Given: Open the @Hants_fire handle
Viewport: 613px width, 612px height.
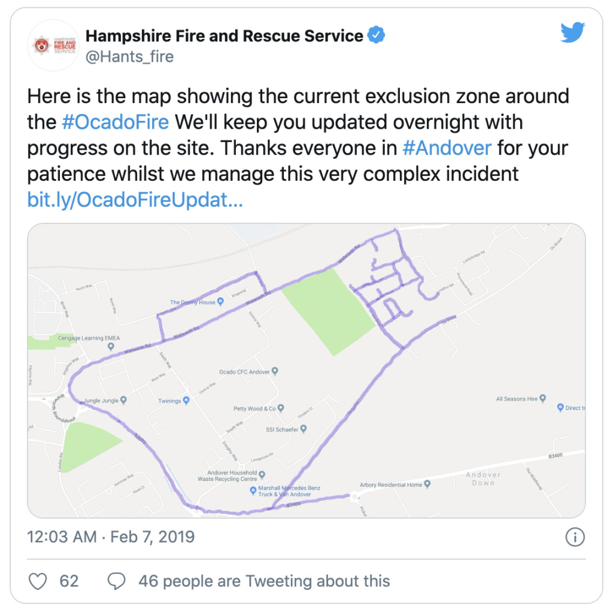Looking at the screenshot, I should tap(129, 57).
